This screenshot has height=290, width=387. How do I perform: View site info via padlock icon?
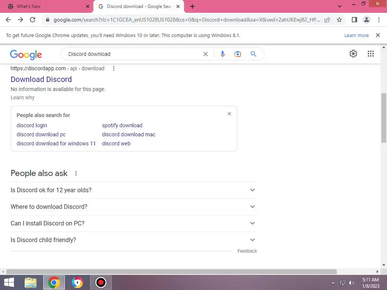coord(48,20)
